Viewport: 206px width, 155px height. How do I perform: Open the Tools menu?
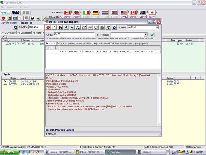19,7
